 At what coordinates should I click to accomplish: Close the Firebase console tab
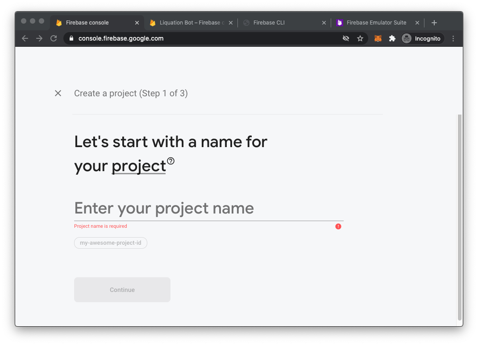(x=137, y=23)
